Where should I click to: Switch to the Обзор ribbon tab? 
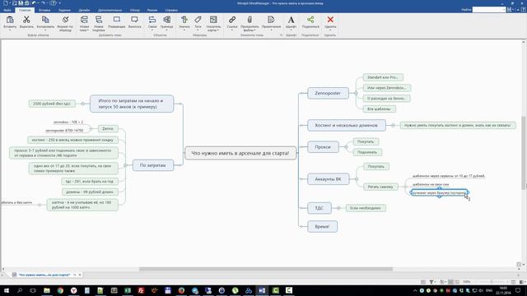click(134, 10)
